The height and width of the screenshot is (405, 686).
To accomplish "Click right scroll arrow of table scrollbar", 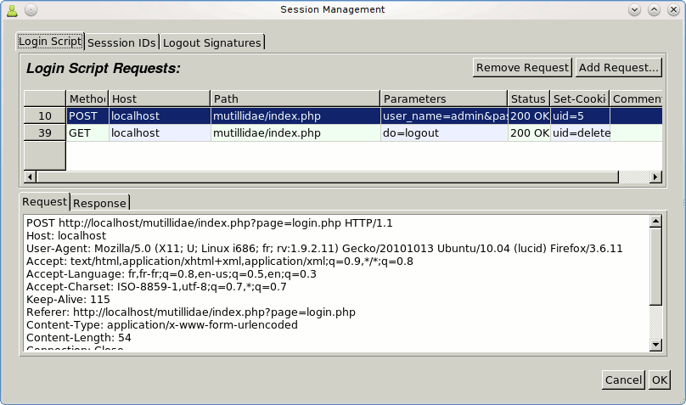I will click(655, 177).
